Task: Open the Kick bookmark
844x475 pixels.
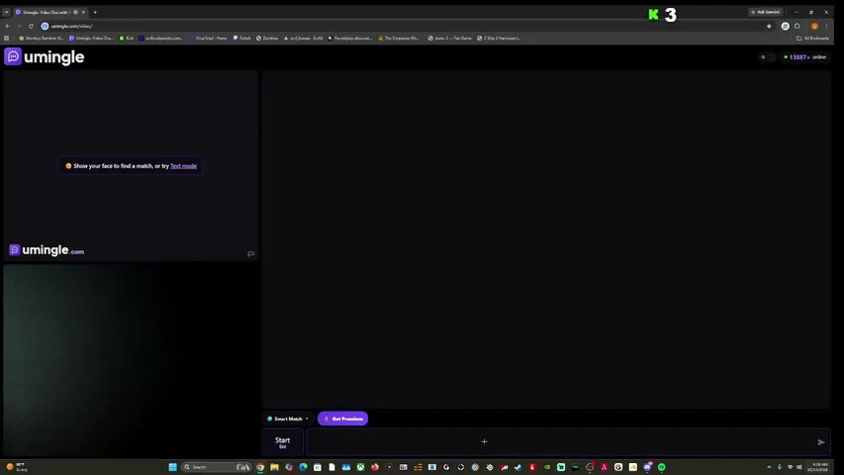Action: (127, 39)
